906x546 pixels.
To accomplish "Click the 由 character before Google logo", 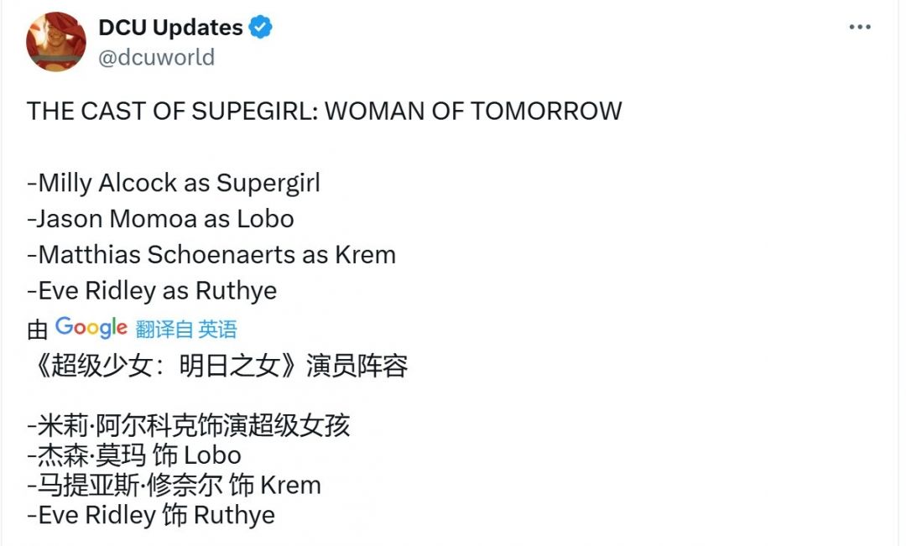I will point(37,330).
